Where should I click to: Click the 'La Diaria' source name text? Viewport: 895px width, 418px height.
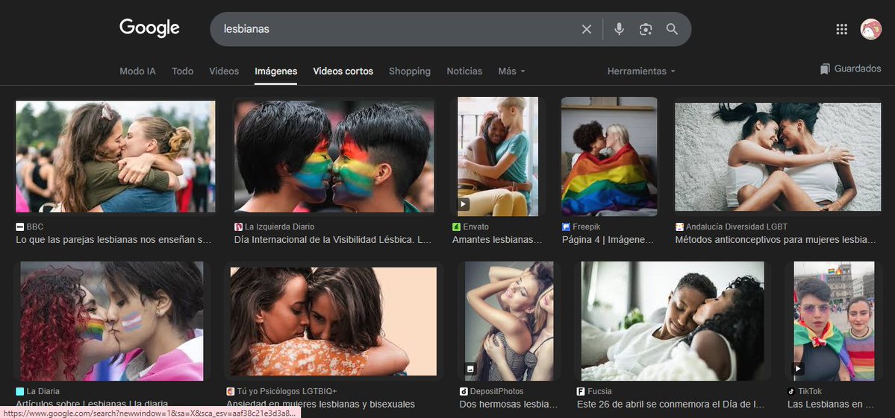[43, 391]
